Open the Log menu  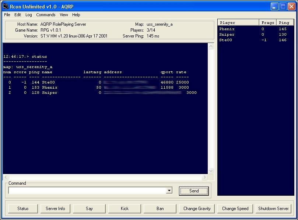coord(29,15)
